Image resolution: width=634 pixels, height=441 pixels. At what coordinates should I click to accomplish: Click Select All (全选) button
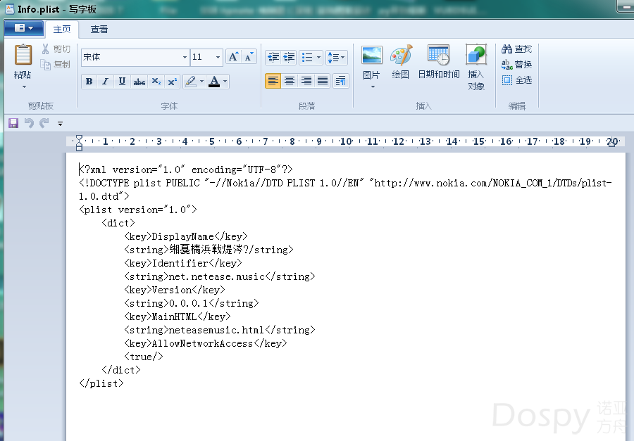(517, 80)
